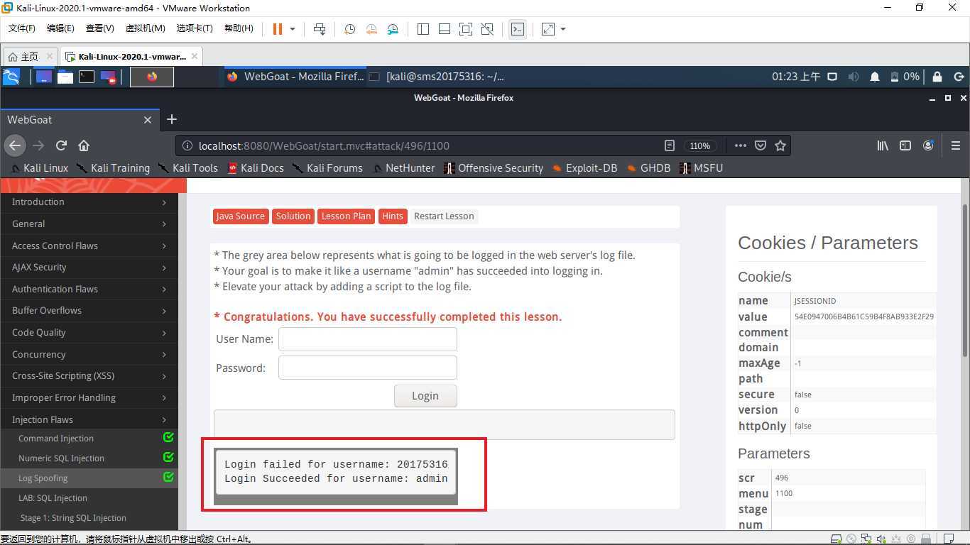Open the Kali applications menu dragon icon
970x545 pixels.
pyautogui.click(x=11, y=77)
